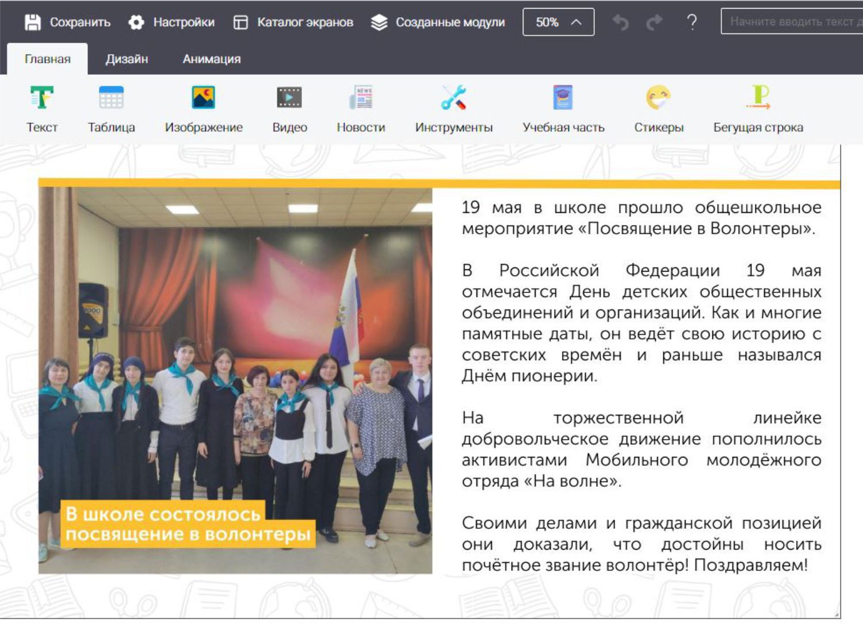Undo the last action
The width and height of the screenshot is (863, 633).
click(620, 22)
